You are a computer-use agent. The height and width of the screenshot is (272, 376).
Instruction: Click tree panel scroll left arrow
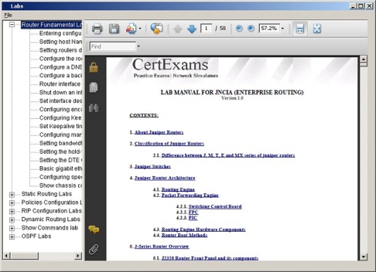point(7,256)
